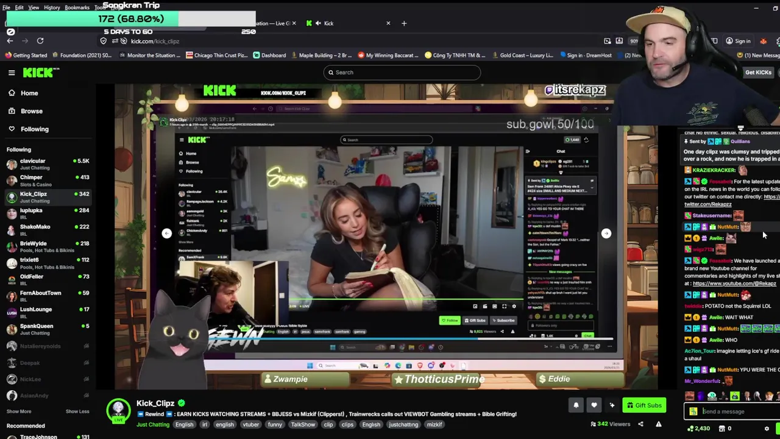Open Rekapz YouTube link in chat
Screen dimensions: 780x439
point(734,284)
